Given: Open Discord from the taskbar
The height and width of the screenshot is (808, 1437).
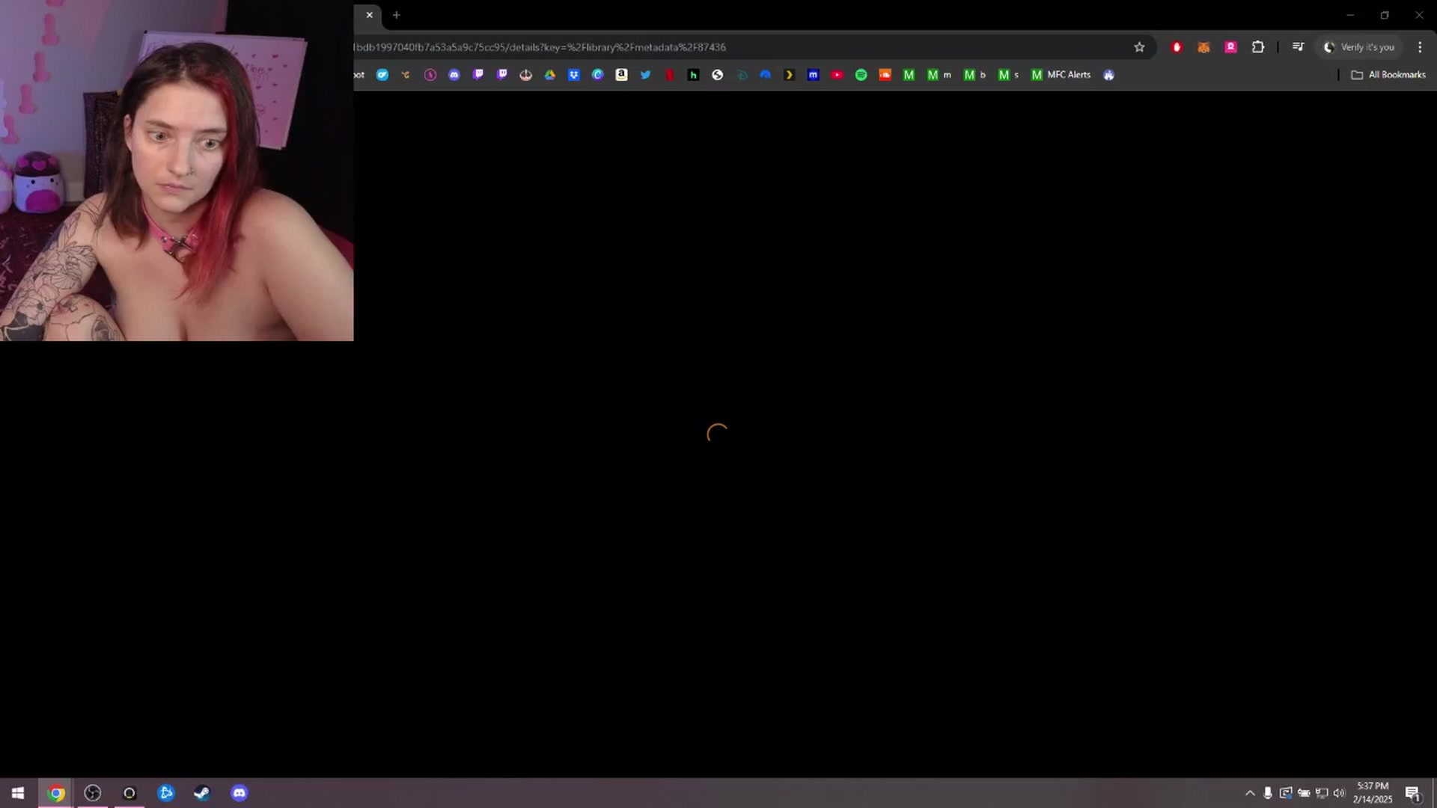Looking at the screenshot, I should click(239, 793).
